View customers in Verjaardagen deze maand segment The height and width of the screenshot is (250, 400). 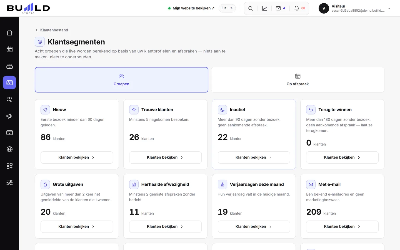coord(254,227)
